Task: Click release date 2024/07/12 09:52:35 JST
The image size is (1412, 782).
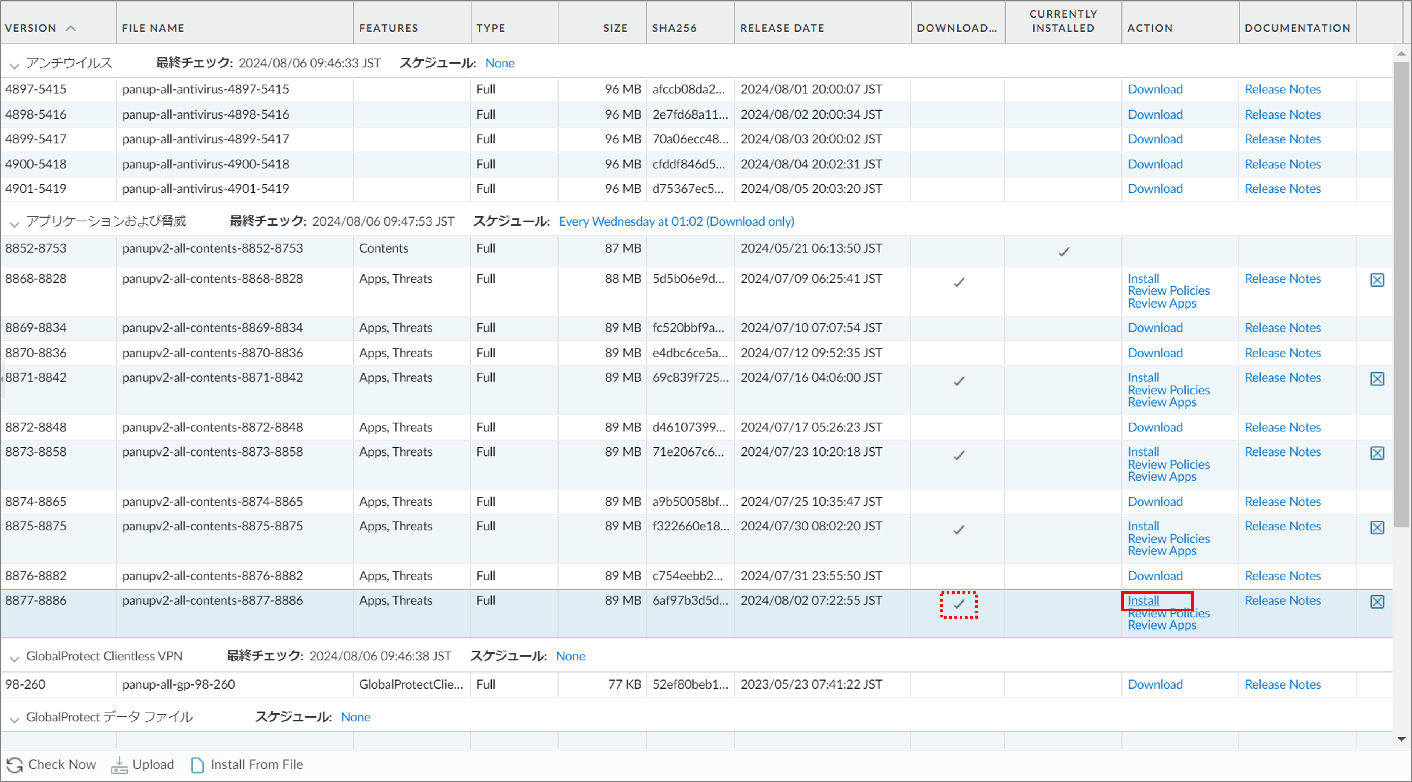Action: point(811,353)
